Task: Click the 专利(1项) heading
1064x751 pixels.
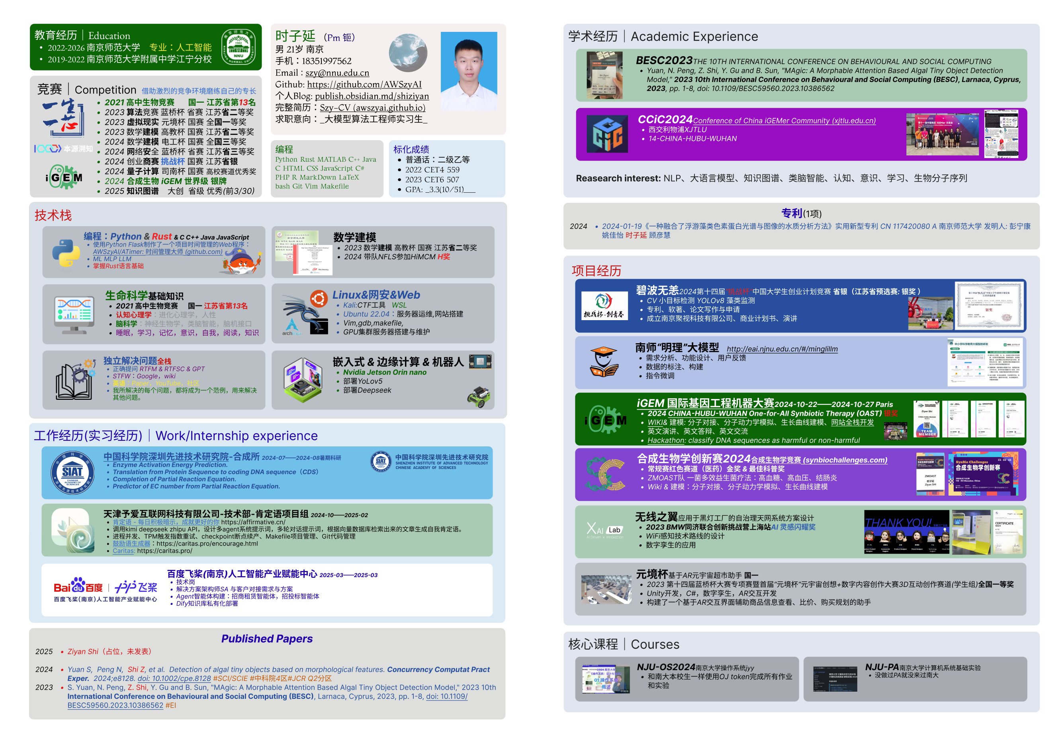Action: [801, 213]
